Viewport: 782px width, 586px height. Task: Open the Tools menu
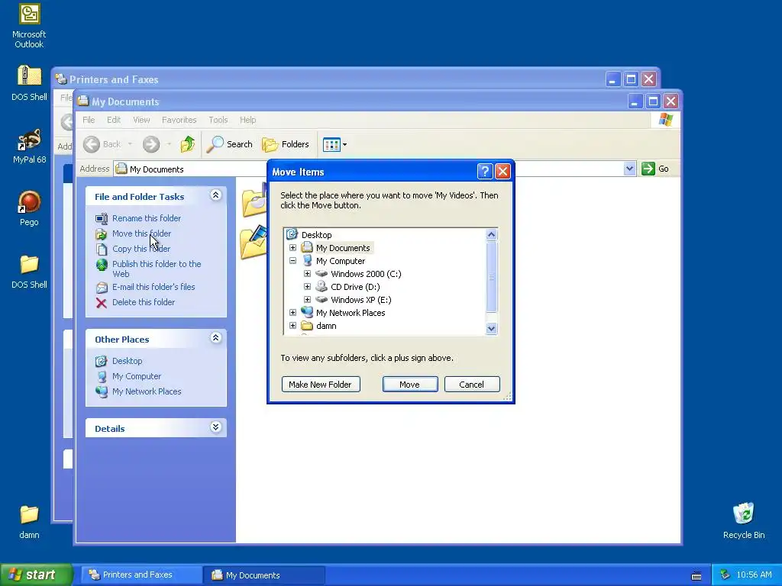(218, 120)
